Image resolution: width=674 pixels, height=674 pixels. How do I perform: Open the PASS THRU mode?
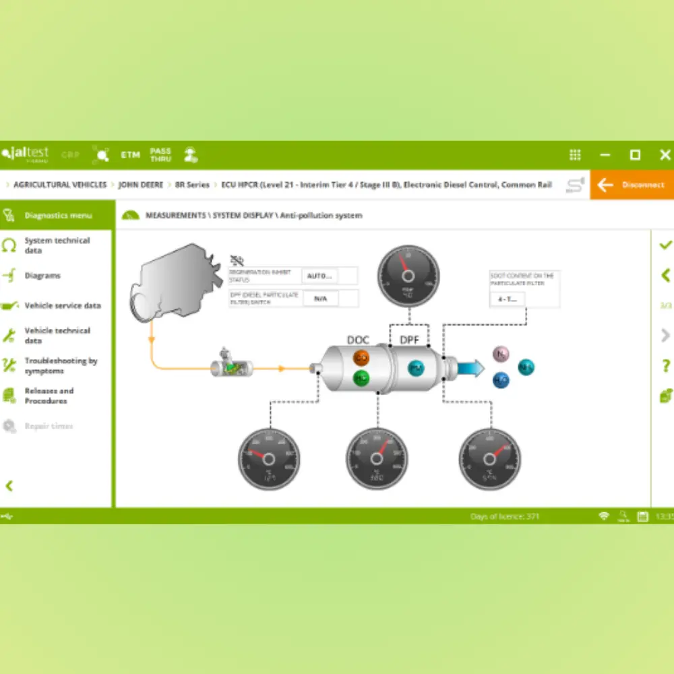(160, 155)
